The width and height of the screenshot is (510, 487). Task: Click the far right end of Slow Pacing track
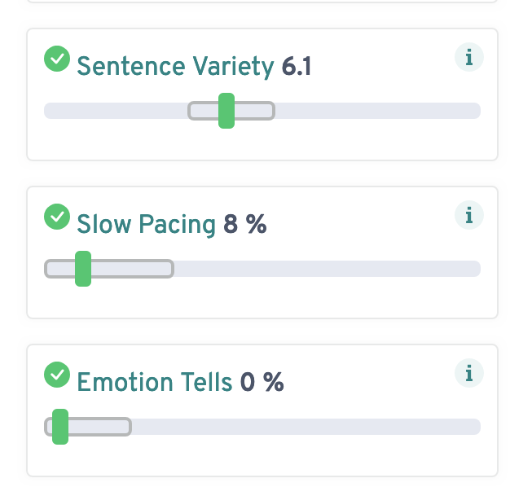(x=474, y=269)
